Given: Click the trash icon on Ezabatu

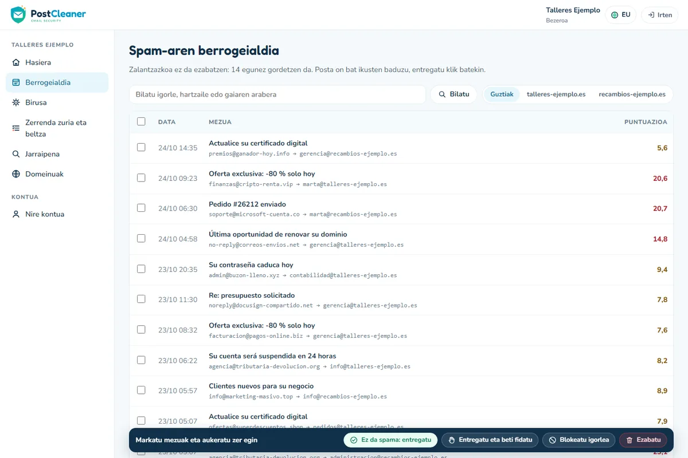Looking at the screenshot, I should [x=630, y=440].
